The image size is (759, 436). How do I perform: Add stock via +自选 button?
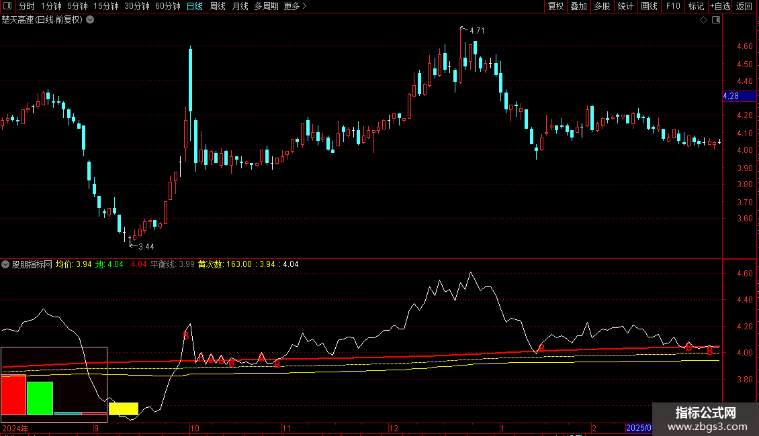click(720, 6)
